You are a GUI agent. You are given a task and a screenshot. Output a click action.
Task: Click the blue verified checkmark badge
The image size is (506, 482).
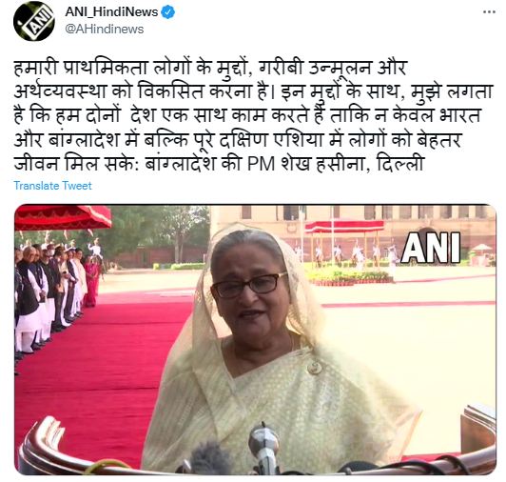[168, 12]
